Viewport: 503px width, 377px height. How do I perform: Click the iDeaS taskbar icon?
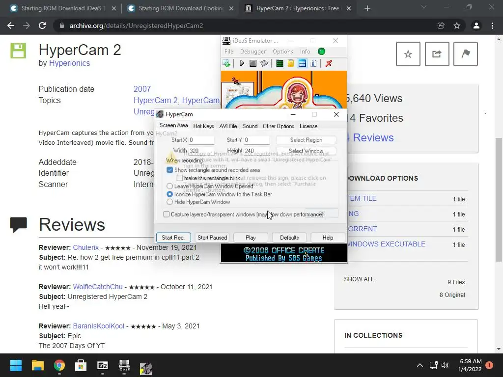[124, 365]
